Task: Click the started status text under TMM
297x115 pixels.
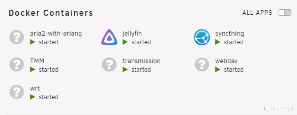Action: (x=48, y=70)
